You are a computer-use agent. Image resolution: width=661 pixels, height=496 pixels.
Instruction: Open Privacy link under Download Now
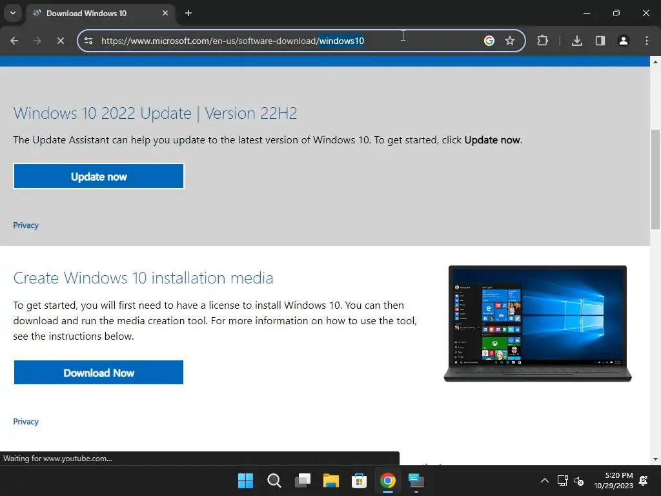tap(26, 421)
